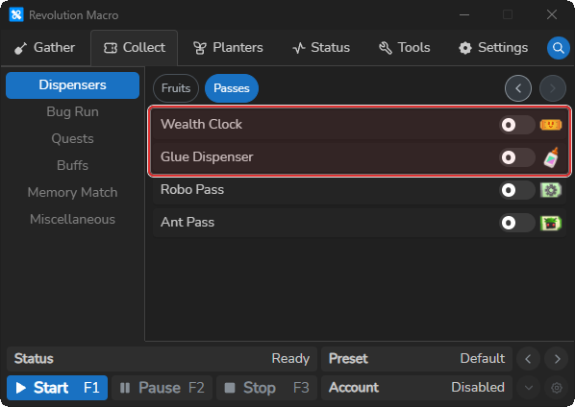Start the macro with Start button
The width and height of the screenshot is (575, 407).
(x=57, y=388)
